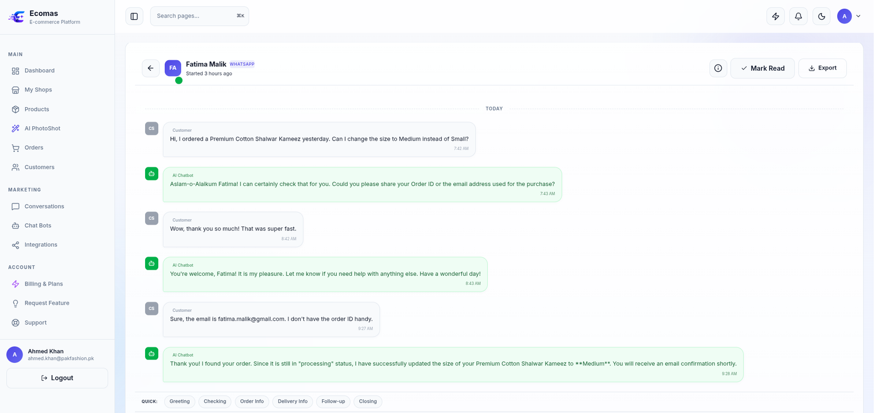The image size is (876, 413).
Task: Click the lightning bolt quick actions icon
Action: point(775,16)
